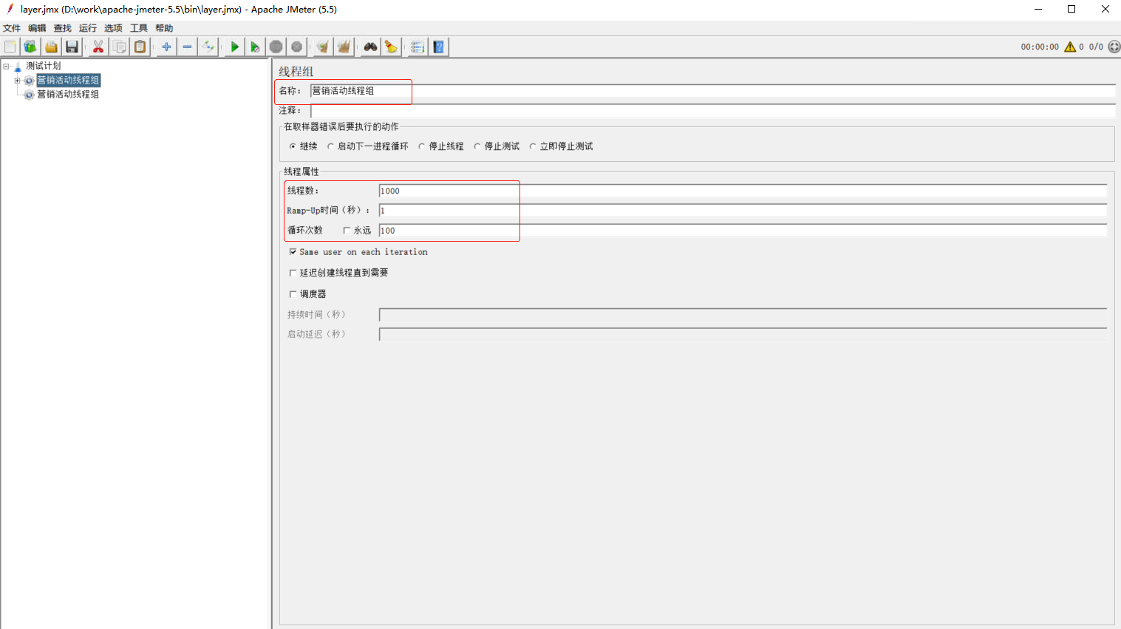Viewport: 1121px width, 629px height.
Task: Click the Reset search brush icon
Action: point(391,47)
